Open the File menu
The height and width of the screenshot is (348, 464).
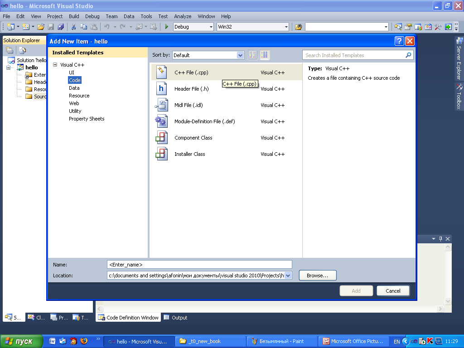point(6,16)
